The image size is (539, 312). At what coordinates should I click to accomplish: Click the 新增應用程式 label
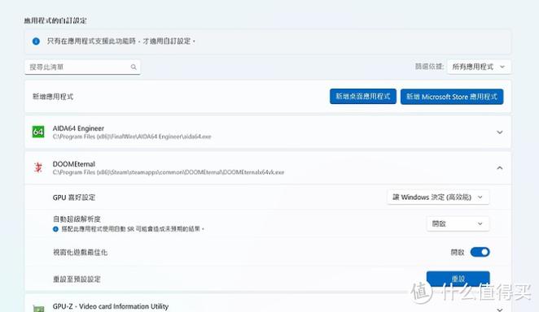tap(53, 97)
